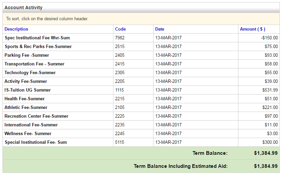The image size is (282, 175).
Task: Select the IS-Tuition UG Summer row
Action: coord(28,90)
